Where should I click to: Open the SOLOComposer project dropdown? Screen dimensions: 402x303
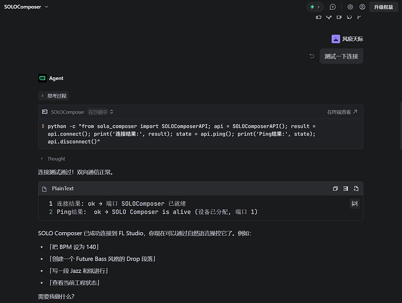pos(26,7)
